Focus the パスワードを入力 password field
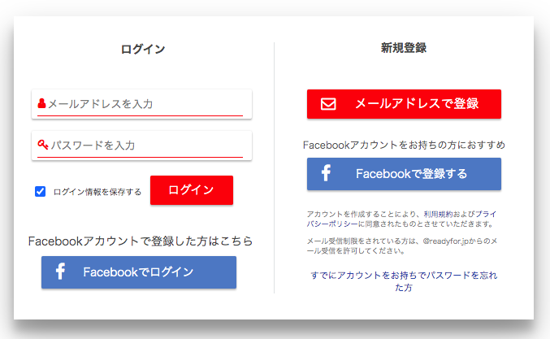Image resolution: width=550 pixels, height=339 pixels. click(146, 146)
